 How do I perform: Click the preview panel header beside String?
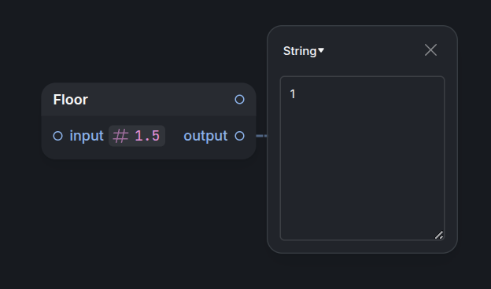(x=373, y=50)
